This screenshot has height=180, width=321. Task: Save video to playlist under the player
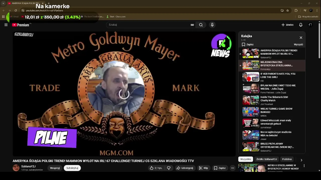[220, 168]
